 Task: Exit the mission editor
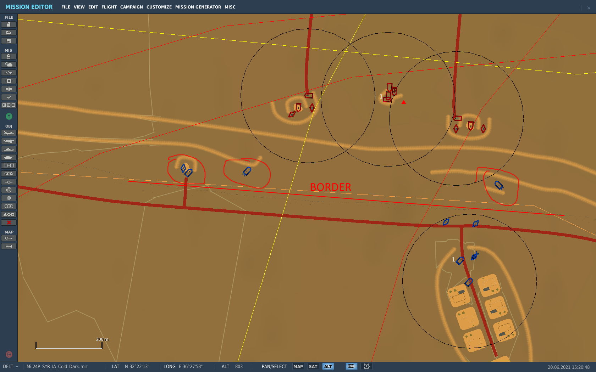[x=9, y=354]
